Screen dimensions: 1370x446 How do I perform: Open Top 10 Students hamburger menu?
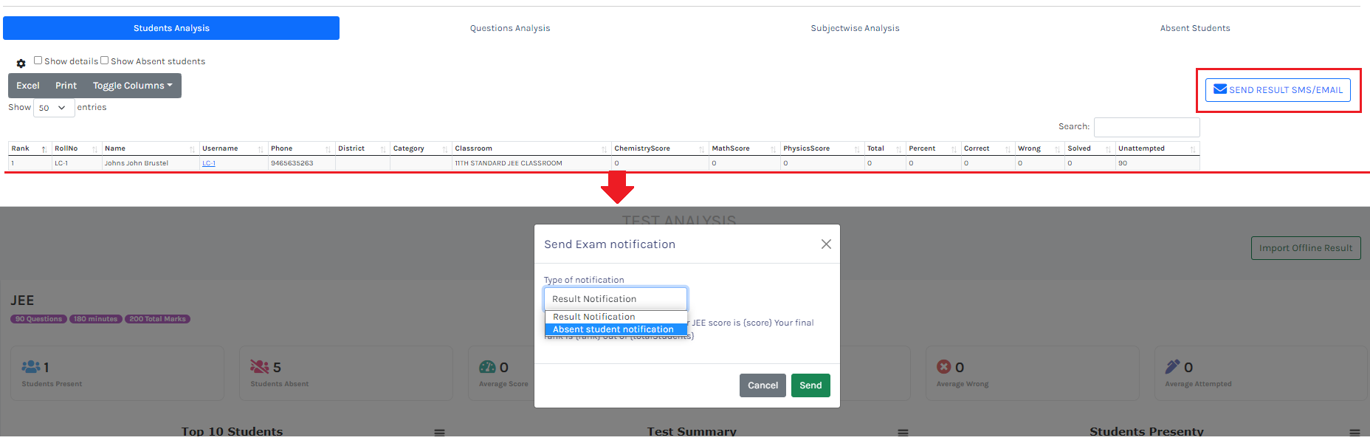[x=439, y=432]
